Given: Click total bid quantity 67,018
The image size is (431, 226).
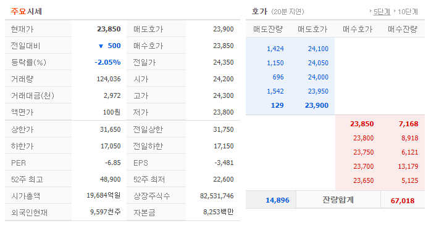Looking at the screenshot, I should coord(403,201).
